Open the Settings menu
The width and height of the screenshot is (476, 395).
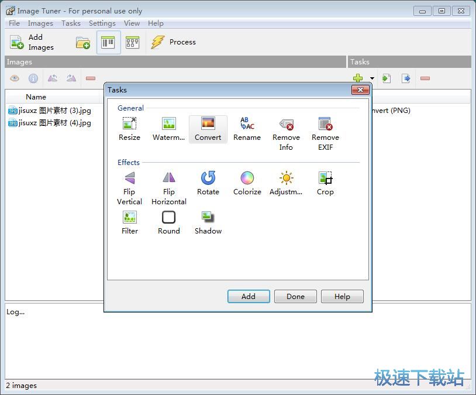tap(102, 23)
